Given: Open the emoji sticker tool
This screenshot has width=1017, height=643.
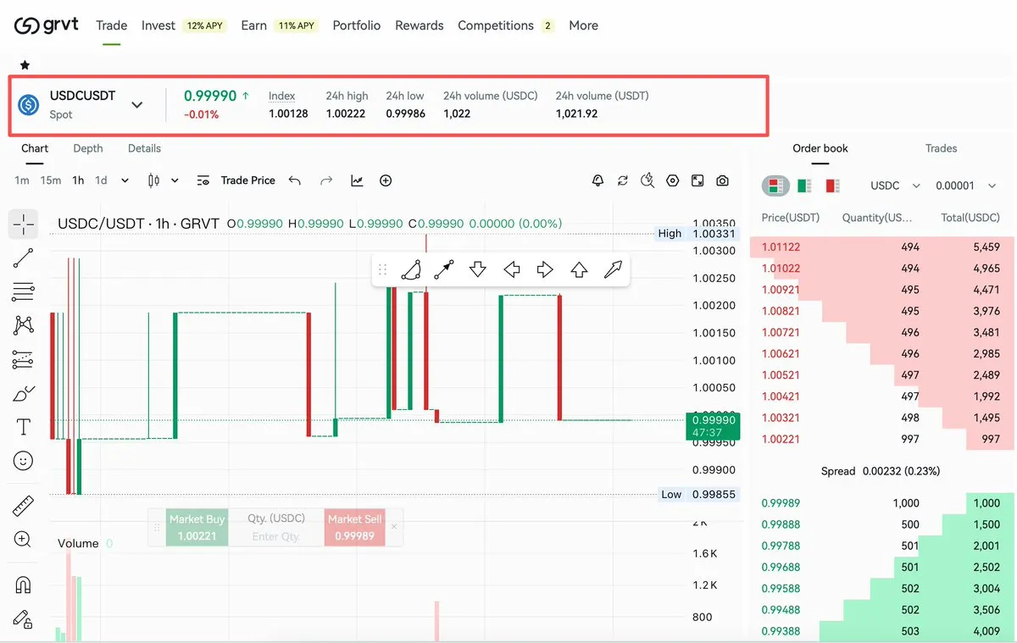Looking at the screenshot, I should (x=23, y=461).
